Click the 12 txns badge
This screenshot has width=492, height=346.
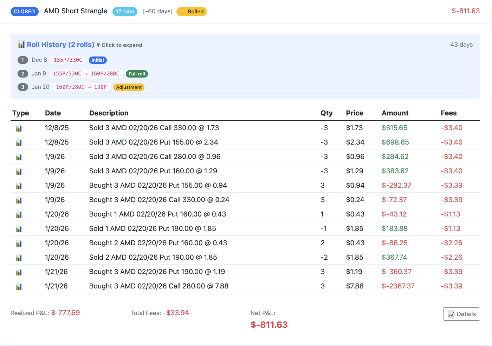[125, 12]
